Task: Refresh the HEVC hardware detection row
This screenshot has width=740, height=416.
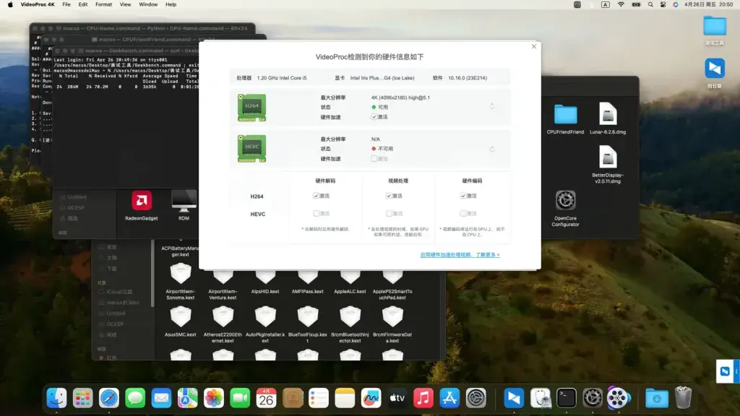Action: click(x=491, y=149)
